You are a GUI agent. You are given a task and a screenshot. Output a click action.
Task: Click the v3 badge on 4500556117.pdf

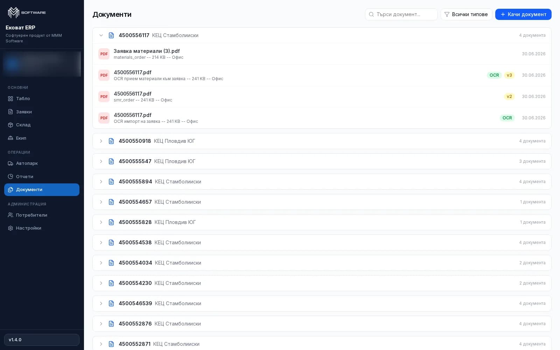[x=509, y=75]
